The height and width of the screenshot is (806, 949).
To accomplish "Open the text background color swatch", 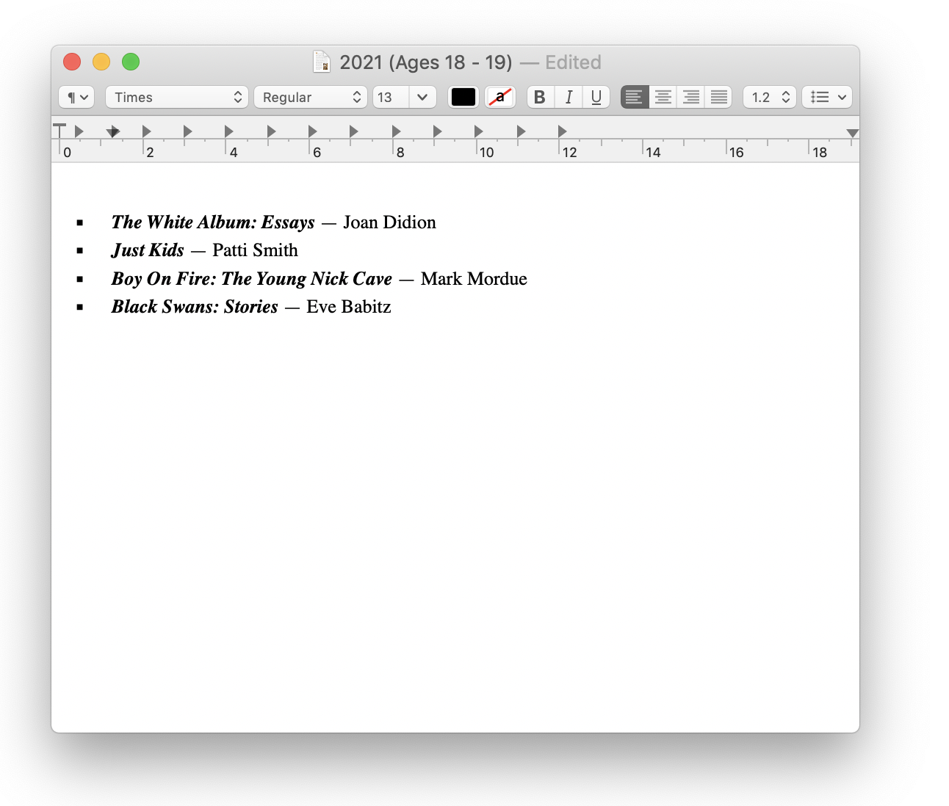I will coord(500,97).
